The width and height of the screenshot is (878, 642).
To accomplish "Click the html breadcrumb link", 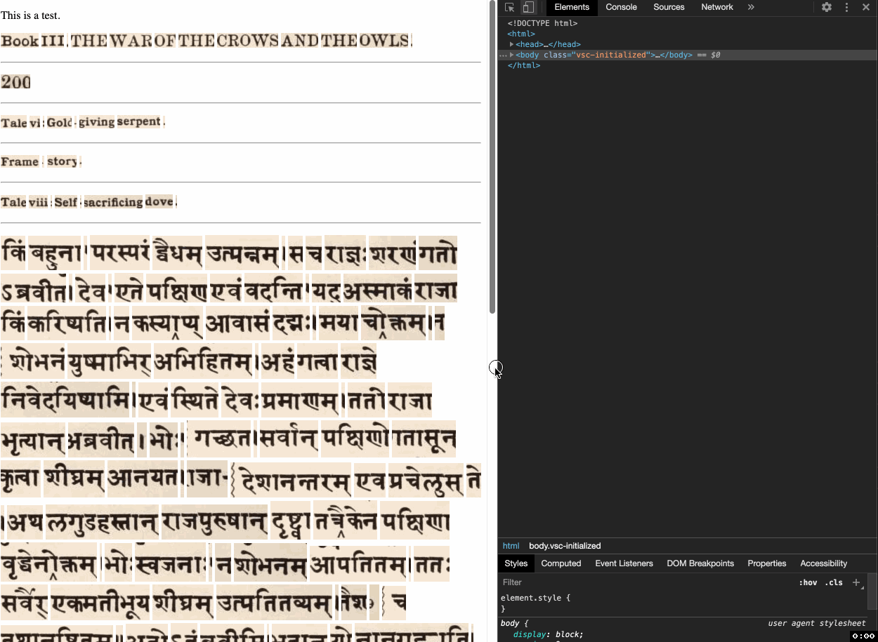I will [511, 546].
